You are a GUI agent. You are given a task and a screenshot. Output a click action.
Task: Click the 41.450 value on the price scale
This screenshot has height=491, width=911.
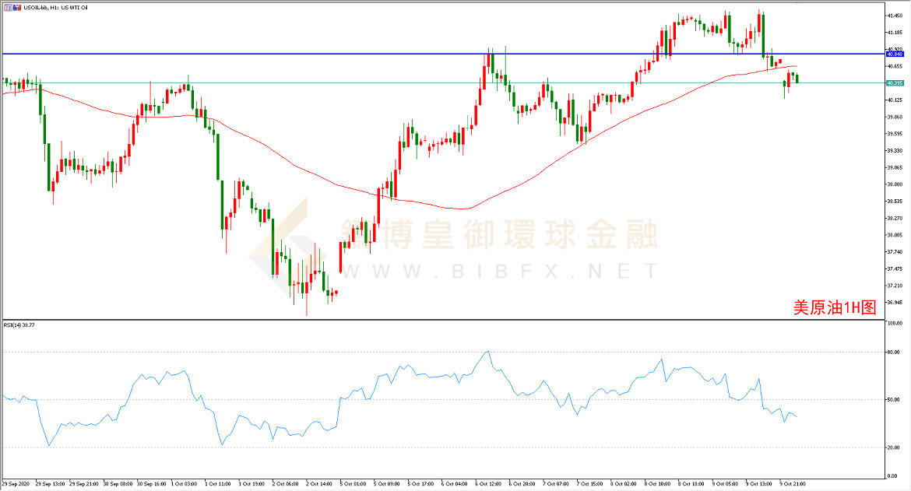click(894, 16)
